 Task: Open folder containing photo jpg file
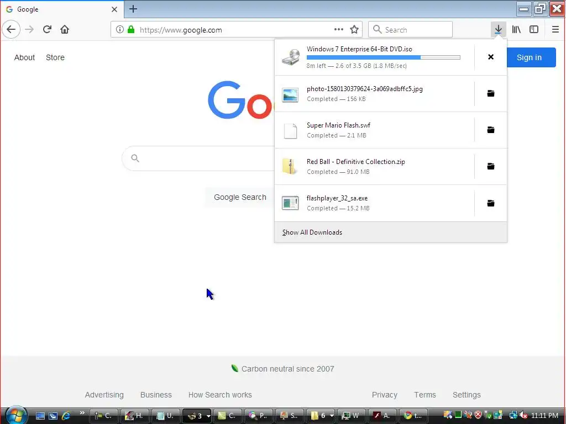491,93
